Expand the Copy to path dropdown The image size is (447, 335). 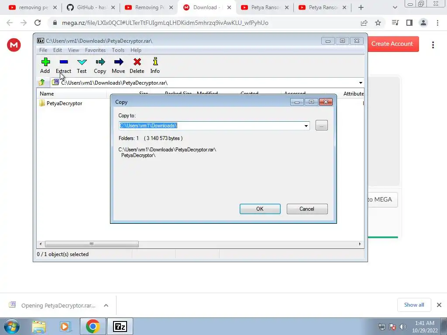[306, 126]
